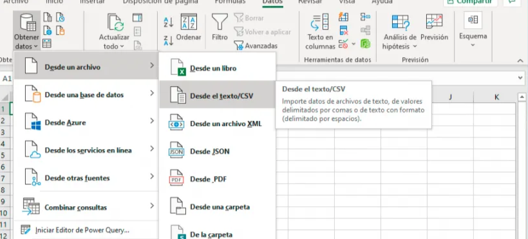The height and width of the screenshot is (239, 528).
Task: Click the remove duplicates icon with red X
Action: click(343, 30)
